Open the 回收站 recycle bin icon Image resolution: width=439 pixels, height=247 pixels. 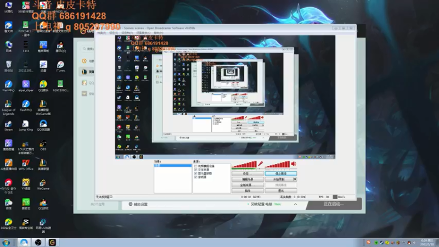(8, 66)
